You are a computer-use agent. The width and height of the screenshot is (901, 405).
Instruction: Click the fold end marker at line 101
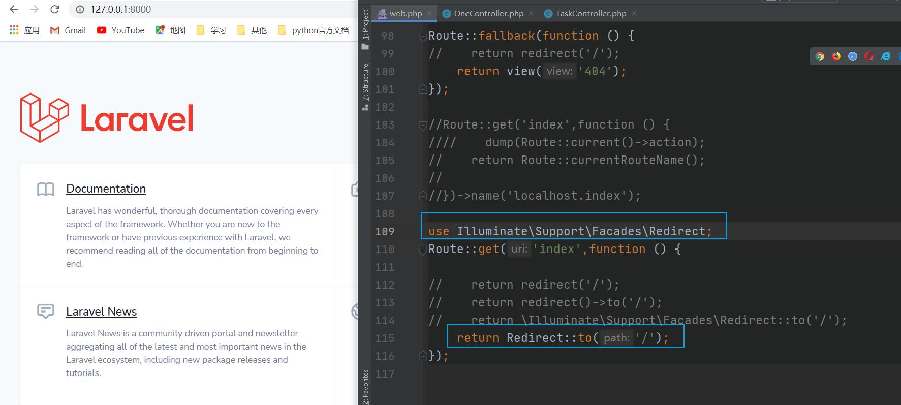click(x=423, y=89)
